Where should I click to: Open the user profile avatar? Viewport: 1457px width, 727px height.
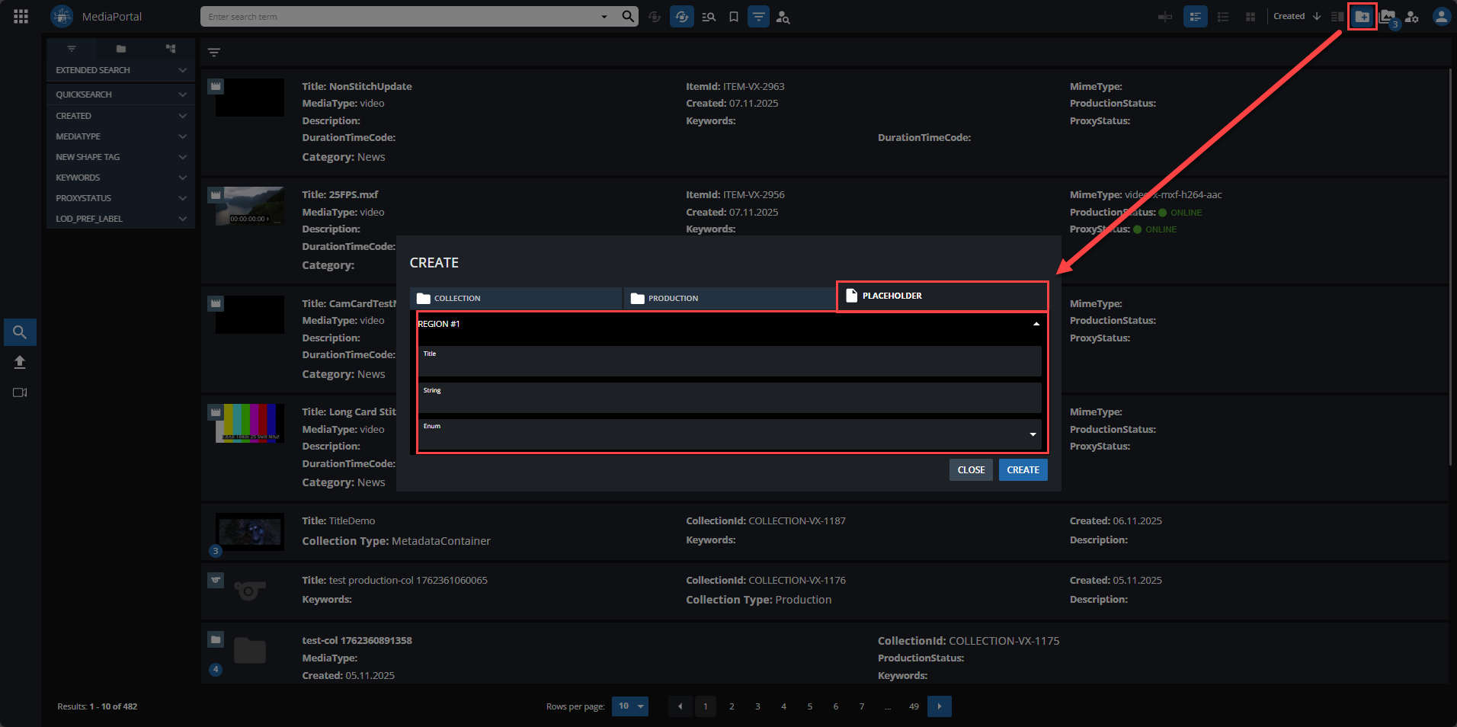pyautogui.click(x=1440, y=17)
